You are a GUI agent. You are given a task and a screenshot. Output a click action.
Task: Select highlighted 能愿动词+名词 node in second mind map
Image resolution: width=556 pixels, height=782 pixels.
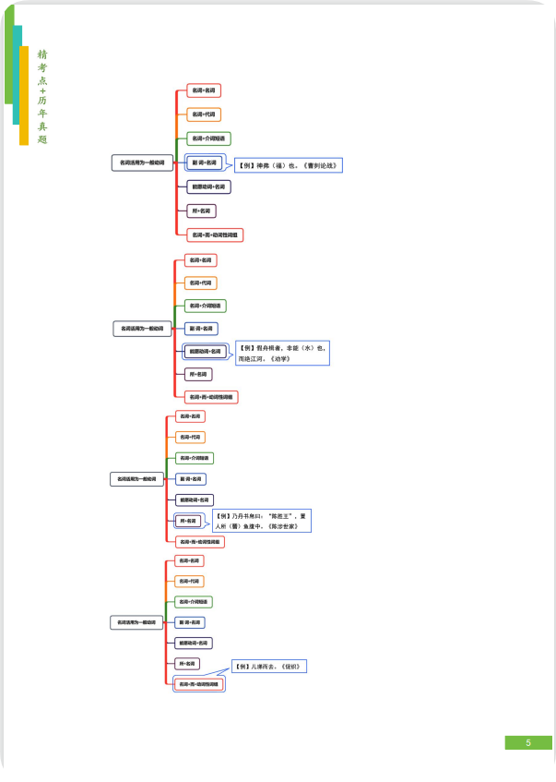206,351
